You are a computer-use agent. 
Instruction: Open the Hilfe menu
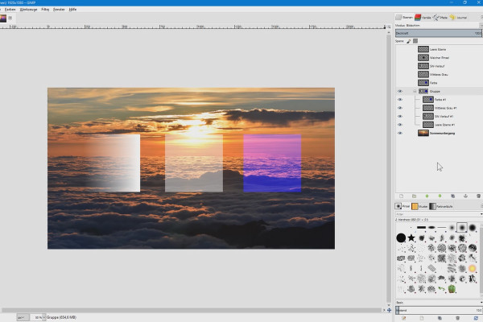click(72, 10)
